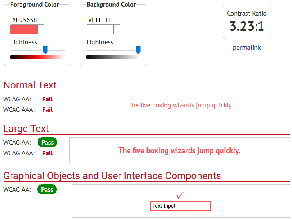Click the background color hex input field

(x=103, y=20)
